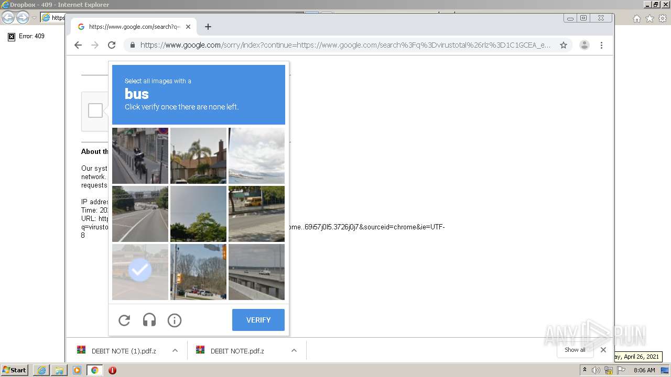Go forward in Chrome
The height and width of the screenshot is (377, 671).
[95, 45]
